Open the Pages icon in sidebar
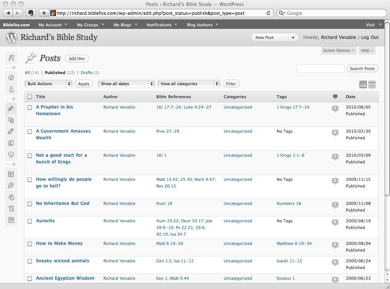 point(11,143)
